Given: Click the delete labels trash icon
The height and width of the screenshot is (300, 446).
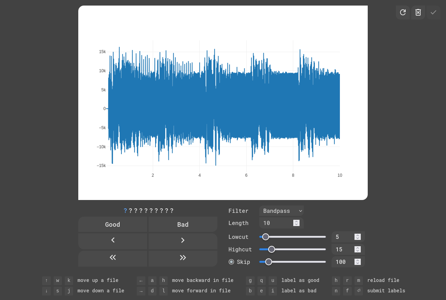Looking at the screenshot, I should tap(418, 12).
